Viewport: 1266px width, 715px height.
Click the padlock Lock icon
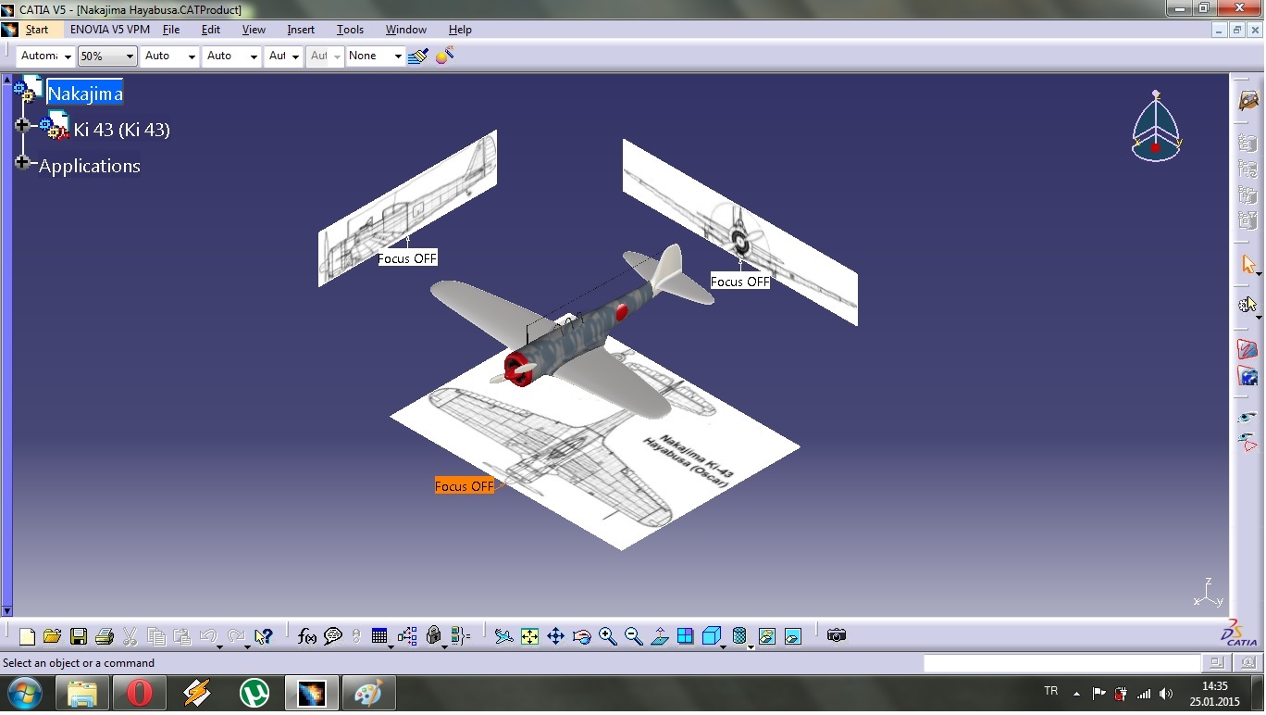[x=433, y=636]
